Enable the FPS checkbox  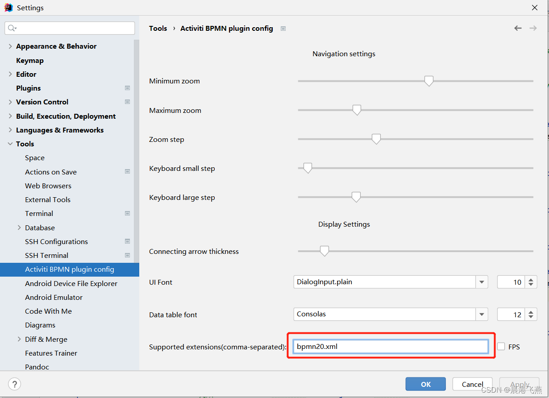coord(501,347)
